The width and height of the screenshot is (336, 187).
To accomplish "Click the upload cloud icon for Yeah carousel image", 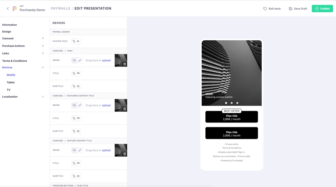I will click(x=74, y=60).
